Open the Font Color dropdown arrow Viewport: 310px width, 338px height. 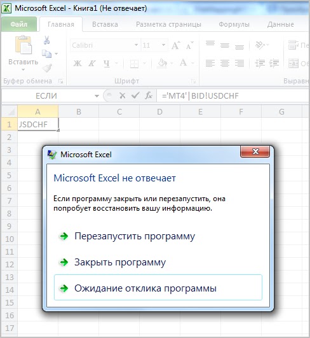tap(192, 64)
